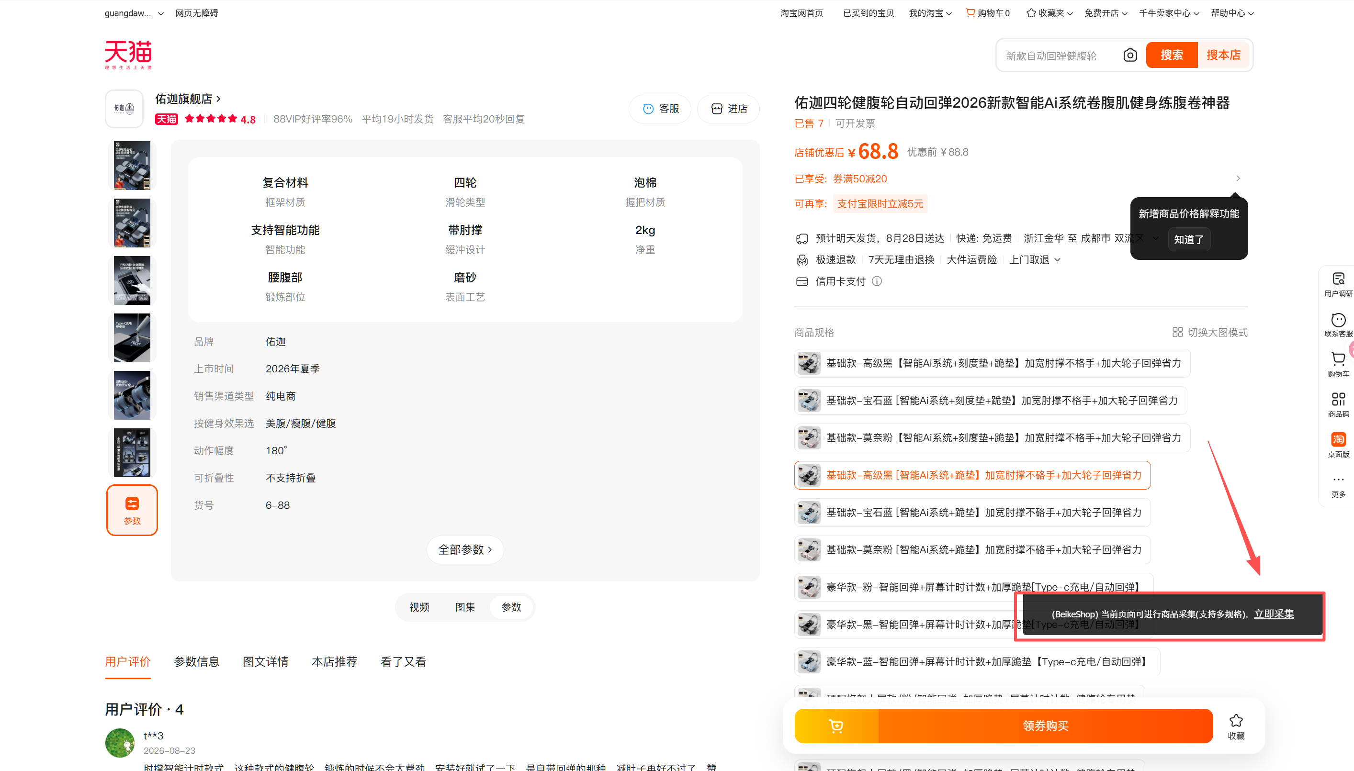
Task: Click the 支付宝限时立减5元 promo tag
Action: (x=880, y=204)
